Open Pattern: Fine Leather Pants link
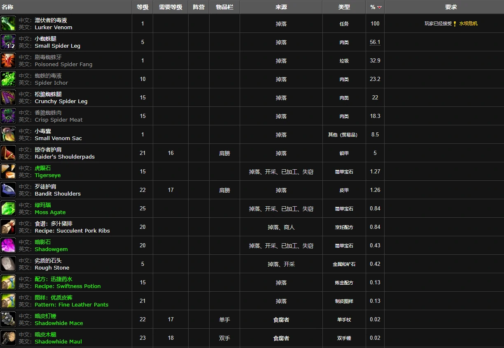 (x=72, y=305)
